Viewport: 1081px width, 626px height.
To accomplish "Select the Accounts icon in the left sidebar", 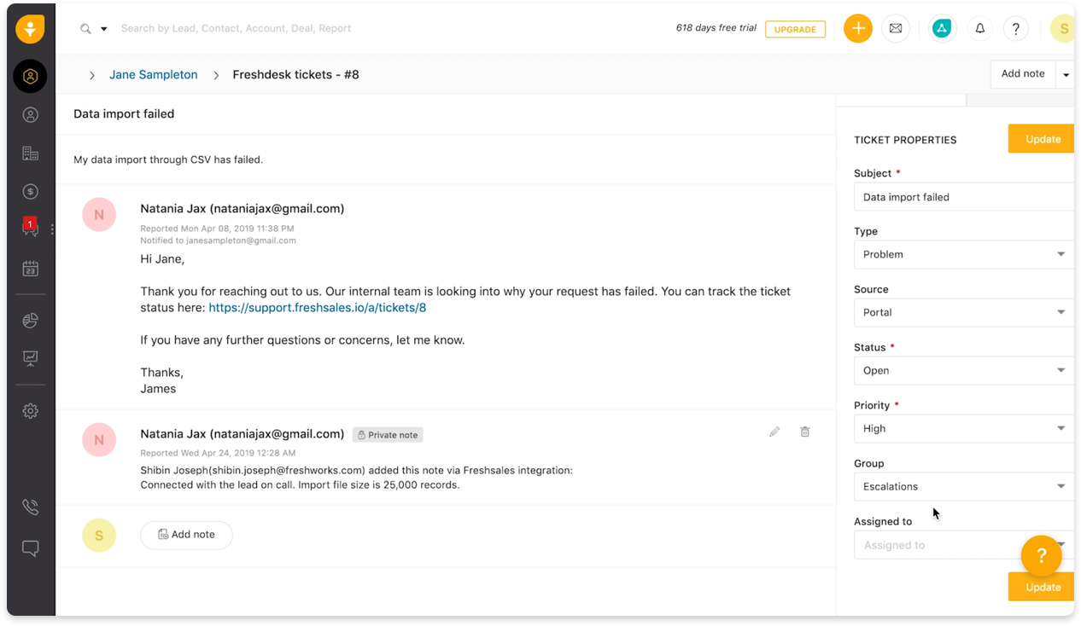I will (x=30, y=152).
